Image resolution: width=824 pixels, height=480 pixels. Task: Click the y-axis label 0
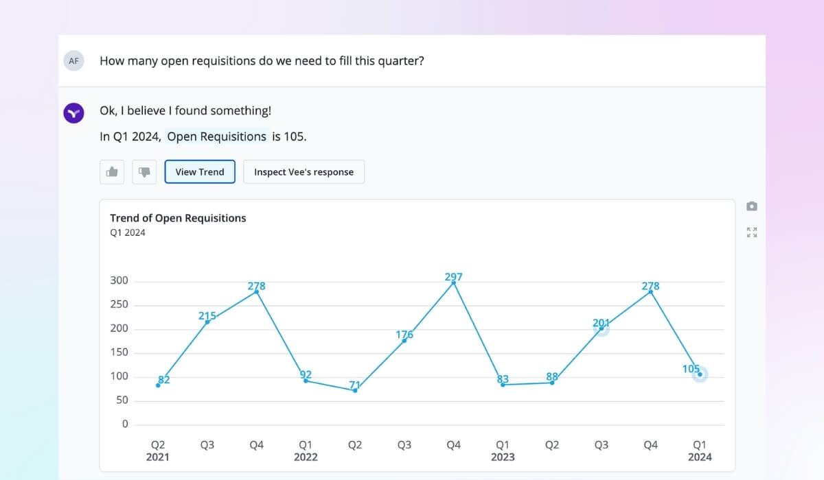(125, 424)
